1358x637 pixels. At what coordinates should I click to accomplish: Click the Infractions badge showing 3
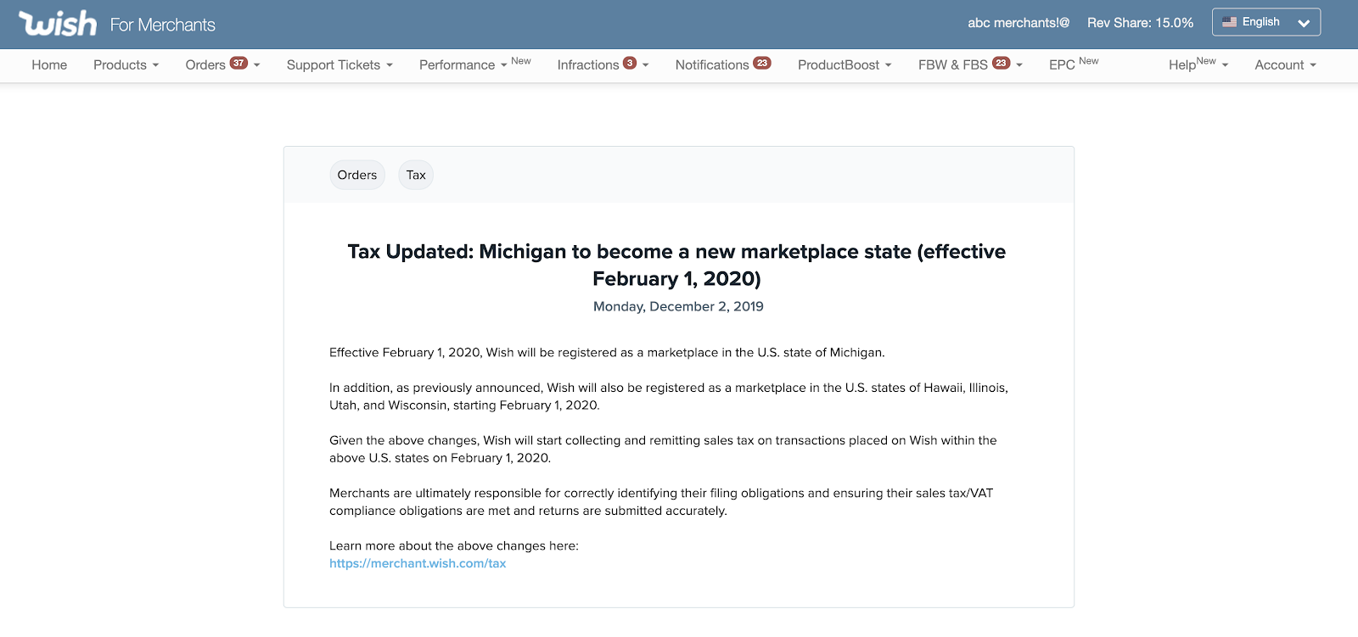coord(630,63)
